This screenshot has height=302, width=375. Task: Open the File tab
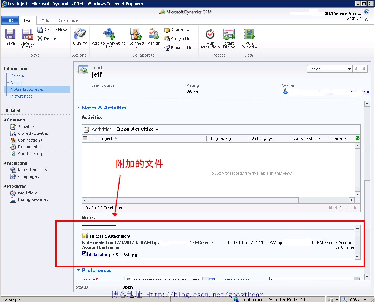10,20
